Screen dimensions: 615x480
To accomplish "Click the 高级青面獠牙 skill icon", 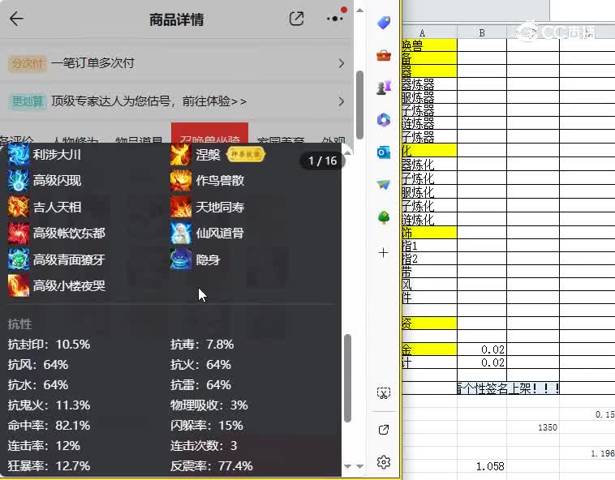I will 19,259.
